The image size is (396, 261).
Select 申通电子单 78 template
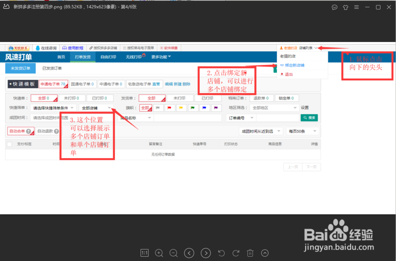[53, 84]
